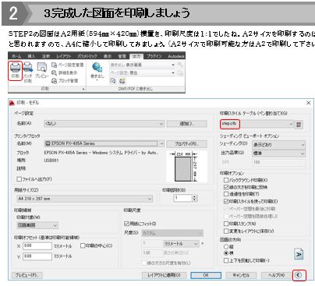Open ribbon export range (書き出し) dropdown

(x=142, y=65)
